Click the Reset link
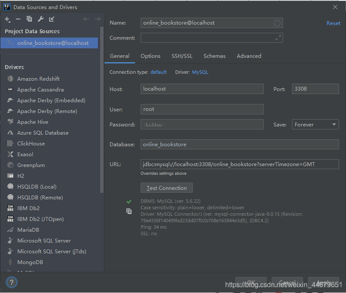Screen dimensions: 346x293 click(333, 23)
